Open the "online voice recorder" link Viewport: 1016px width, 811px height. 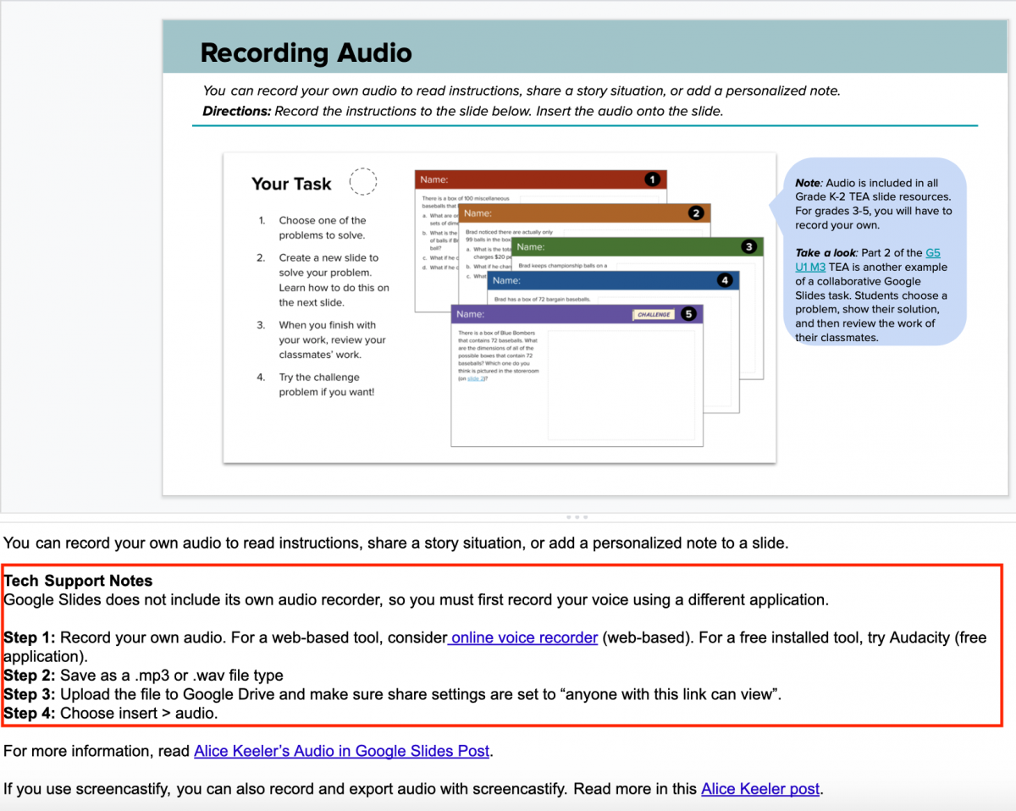(x=523, y=637)
